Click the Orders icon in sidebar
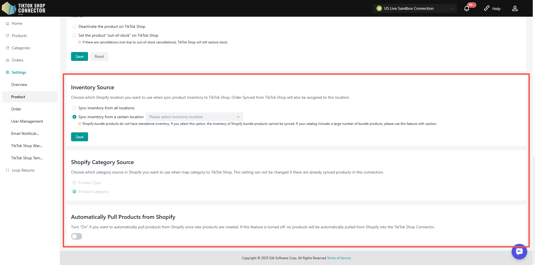535x265 pixels. 8,60
